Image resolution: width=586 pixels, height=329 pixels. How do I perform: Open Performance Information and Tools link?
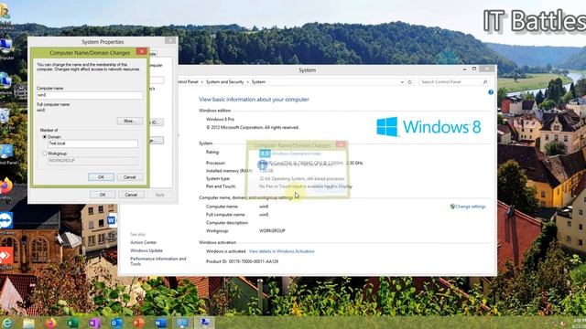tap(157, 261)
